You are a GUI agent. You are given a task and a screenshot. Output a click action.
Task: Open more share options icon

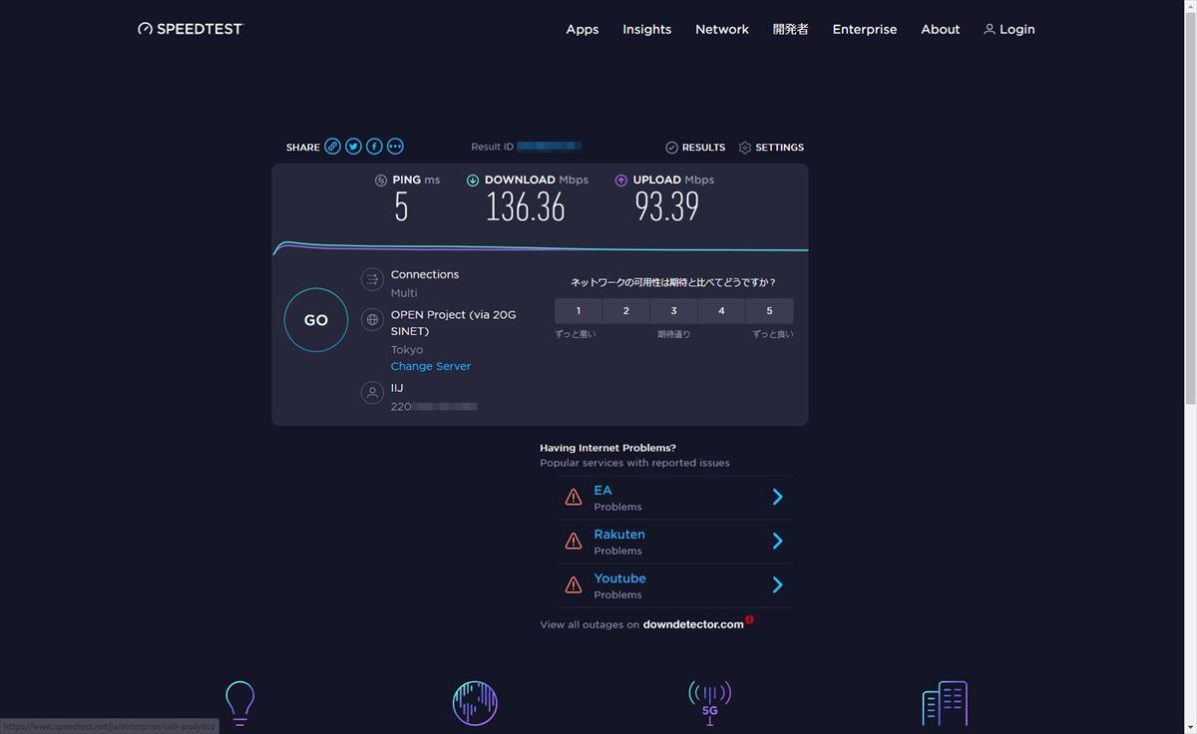point(395,147)
